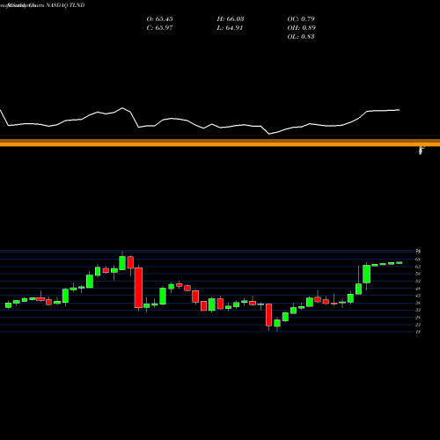Click the 23 price axis label
The image size is (440, 440).
[418, 325]
